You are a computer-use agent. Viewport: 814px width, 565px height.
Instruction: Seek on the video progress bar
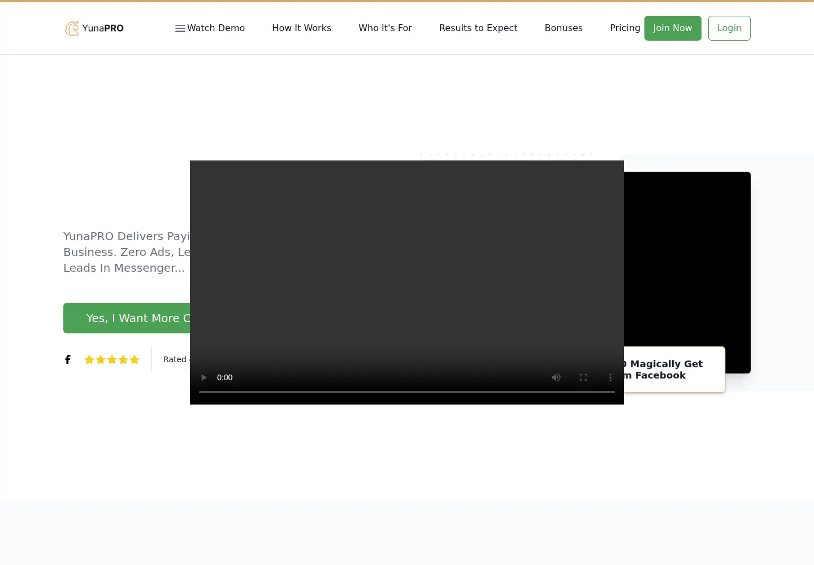point(407,392)
